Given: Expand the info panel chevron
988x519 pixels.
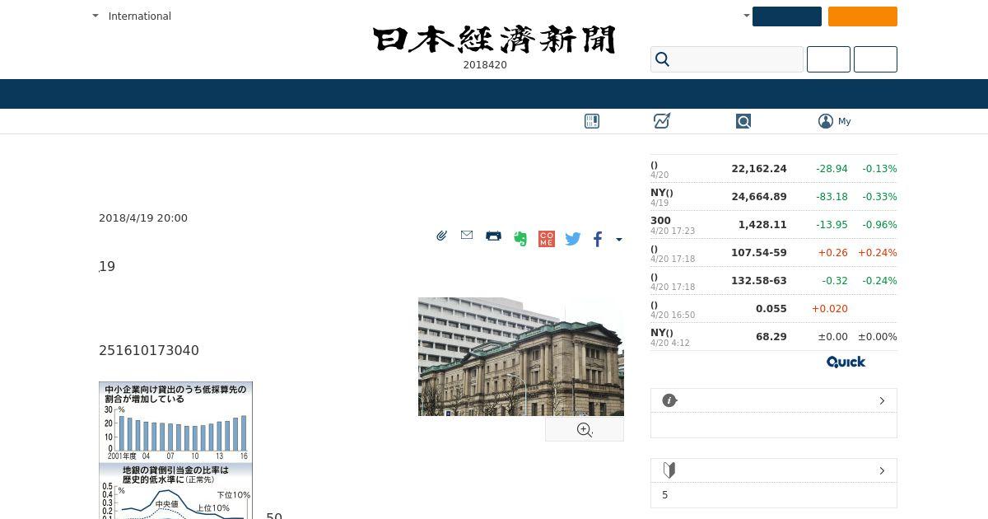Looking at the screenshot, I should (x=882, y=400).
